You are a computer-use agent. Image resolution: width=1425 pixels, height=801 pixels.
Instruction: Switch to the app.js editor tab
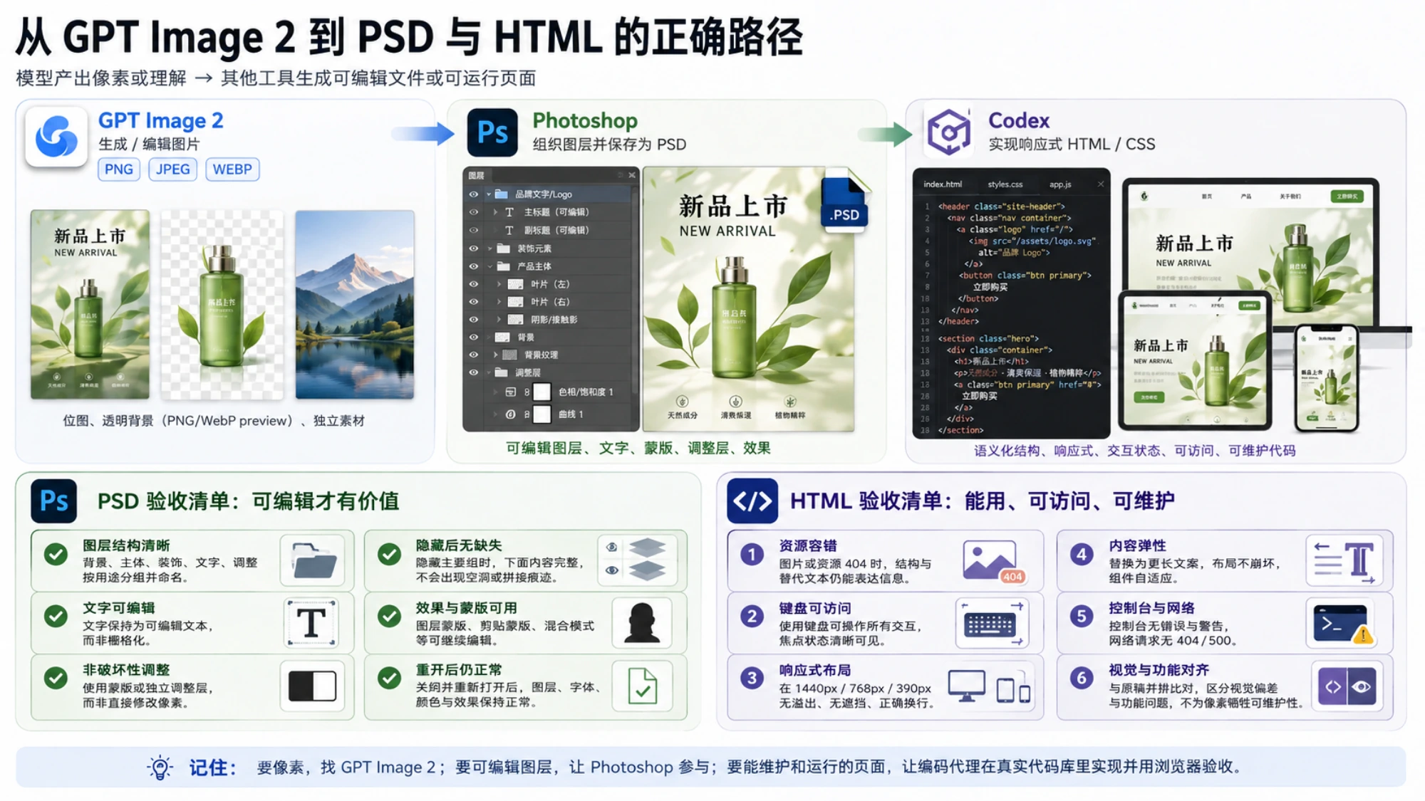point(1060,184)
